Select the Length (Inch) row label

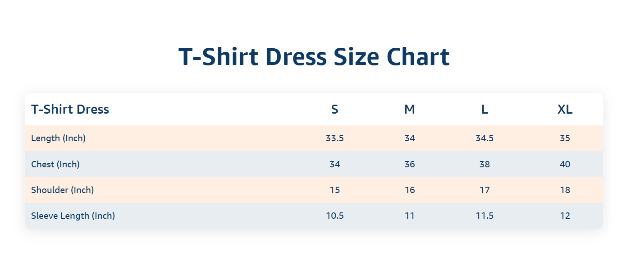[58, 138]
